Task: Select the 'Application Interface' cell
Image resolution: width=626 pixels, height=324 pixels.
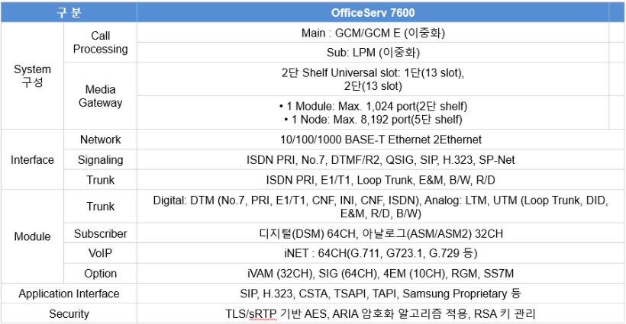Action: click(69, 294)
